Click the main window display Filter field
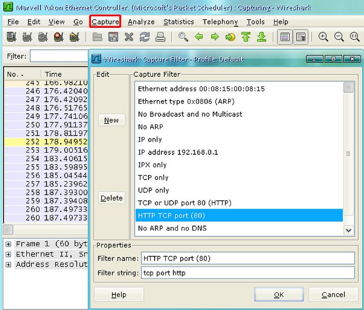The height and width of the screenshot is (310, 364). 59,56
